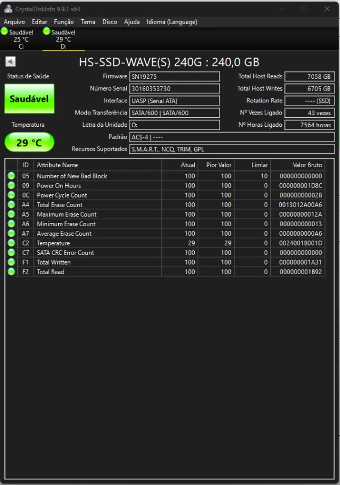
Task: Click the supported features field S.M.A.R.T., NCQ, TRIM, GPL
Action: (232, 149)
